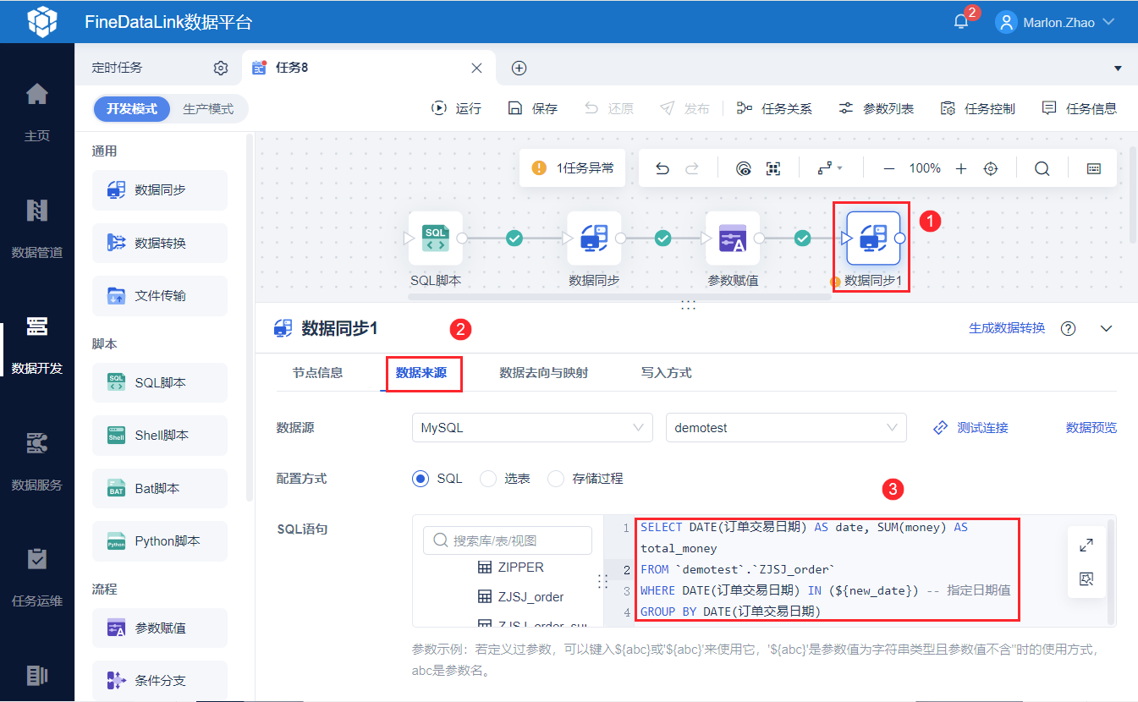Select the 选表 radio button
Viewport: 1138px width, 702px height.
[488, 479]
